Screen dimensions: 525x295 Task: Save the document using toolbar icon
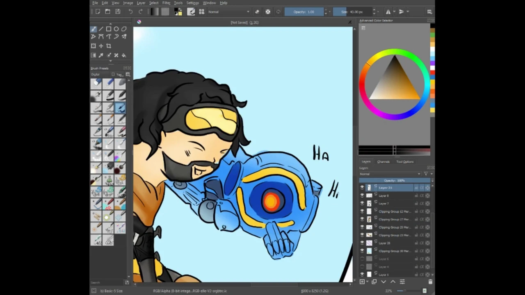(118, 12)
